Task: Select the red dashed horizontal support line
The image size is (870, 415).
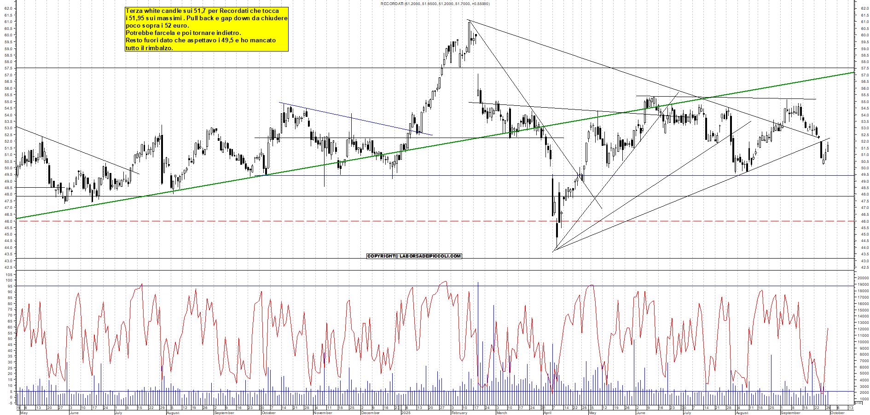Action: pos(276,221)
